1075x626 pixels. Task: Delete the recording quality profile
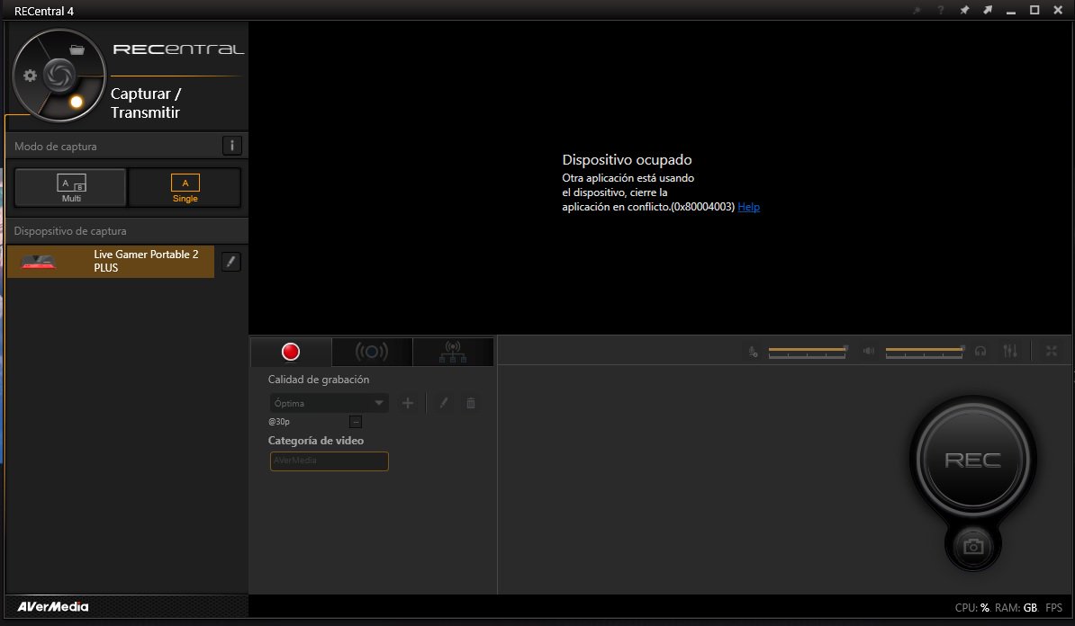[x=471, y=403]
